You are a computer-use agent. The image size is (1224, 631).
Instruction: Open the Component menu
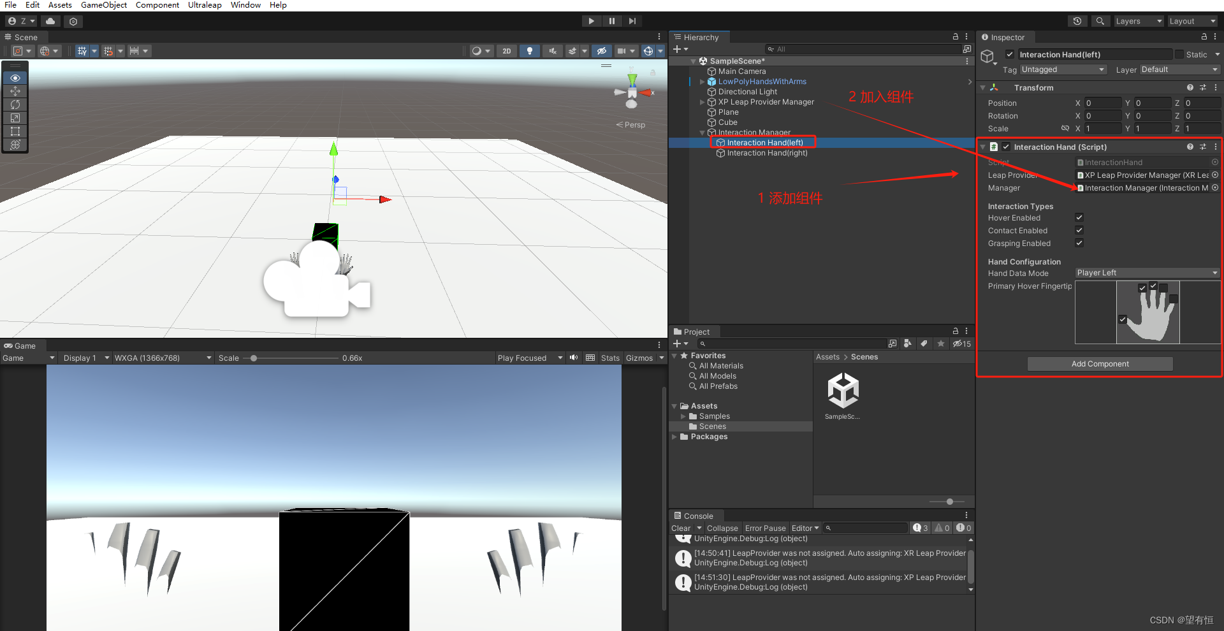(x=157, y=5)
